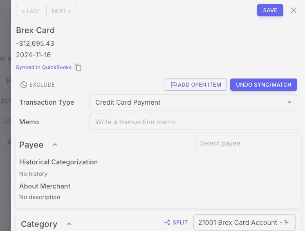305x231 pixels.
Task: Click the amount -$12,695.43
Action: coord(35,43)
